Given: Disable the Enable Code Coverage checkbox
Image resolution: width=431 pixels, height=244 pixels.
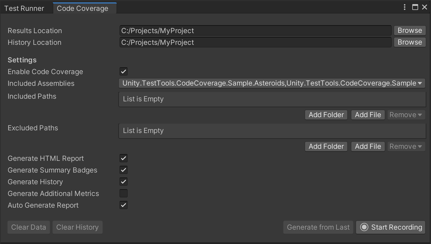Looking at the screenshot, I should click(123, 71).
